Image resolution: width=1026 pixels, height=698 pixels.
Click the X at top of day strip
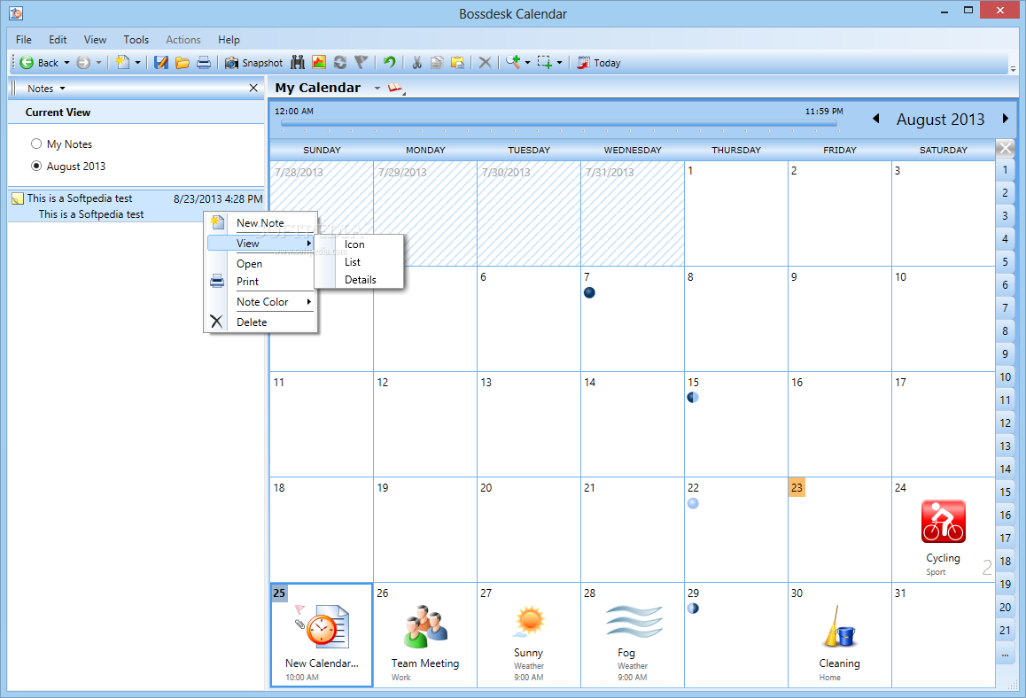tap(1005, 149)
